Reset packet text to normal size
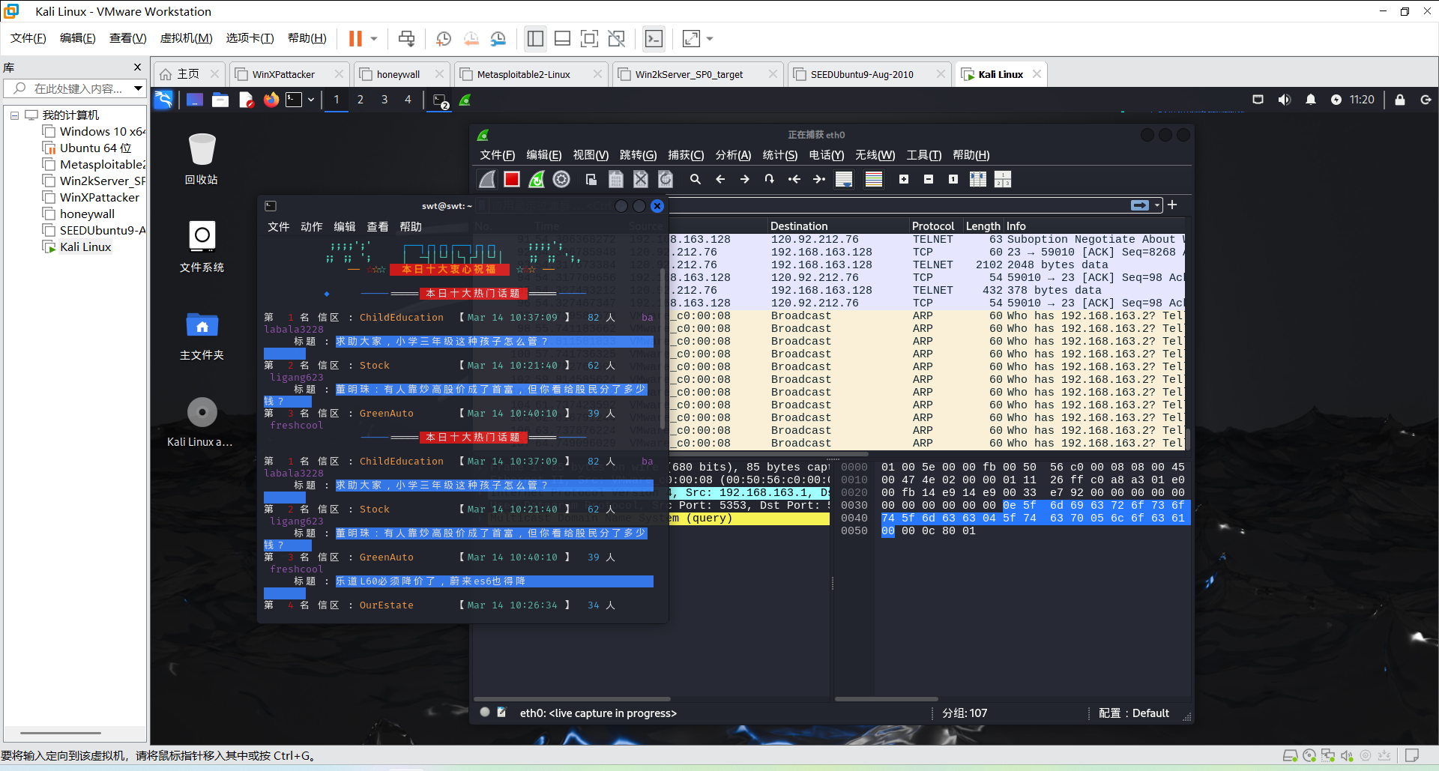This screenshot has height=771, width=1439. [x=953, y=179]
